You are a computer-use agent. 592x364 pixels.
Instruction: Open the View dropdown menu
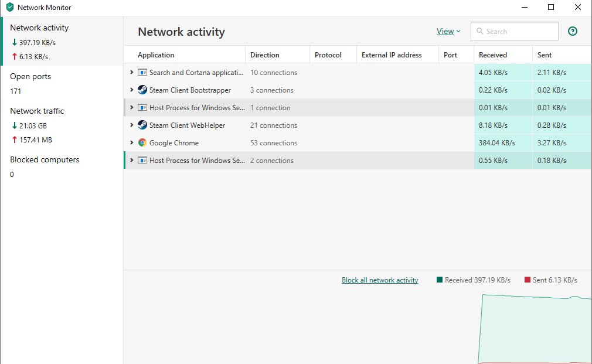pos(448,32)
